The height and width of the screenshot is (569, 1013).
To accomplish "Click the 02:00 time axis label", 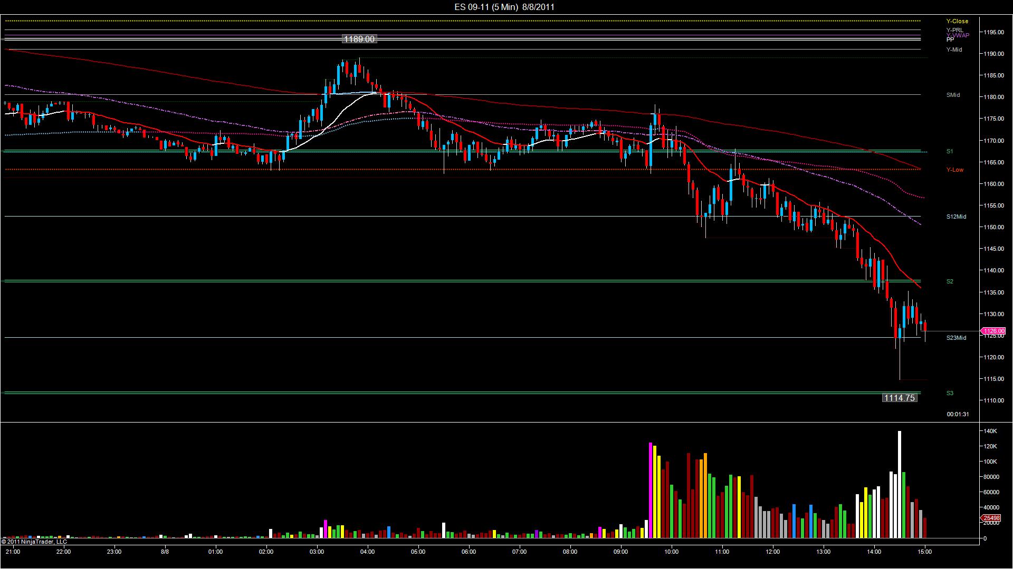I will point(266,552).
